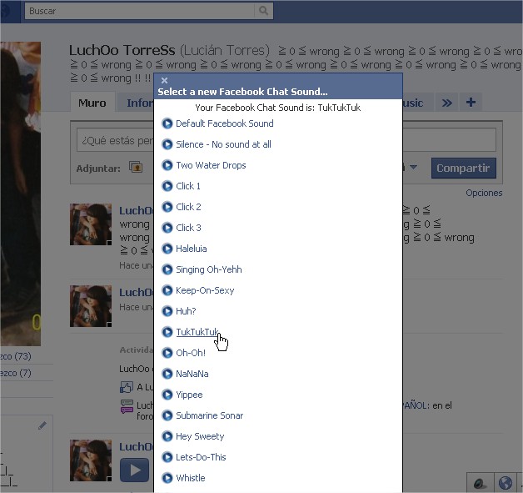Image resolution: width=523 pixels, height=493 pixels.
Task: Open the large profile picture on the left
Action: click(x=21, y=194)
